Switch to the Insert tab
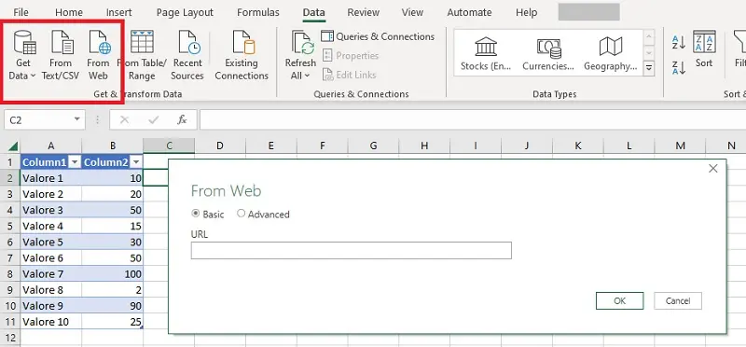Screen dimensions: 746x347 [119, 12]
